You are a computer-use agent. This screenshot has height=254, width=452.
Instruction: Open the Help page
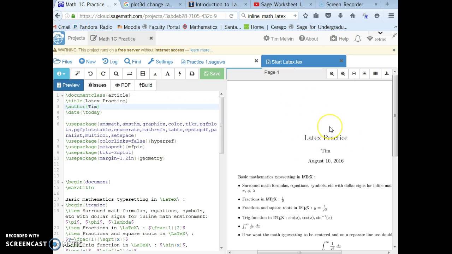click(x=339, y=39)
